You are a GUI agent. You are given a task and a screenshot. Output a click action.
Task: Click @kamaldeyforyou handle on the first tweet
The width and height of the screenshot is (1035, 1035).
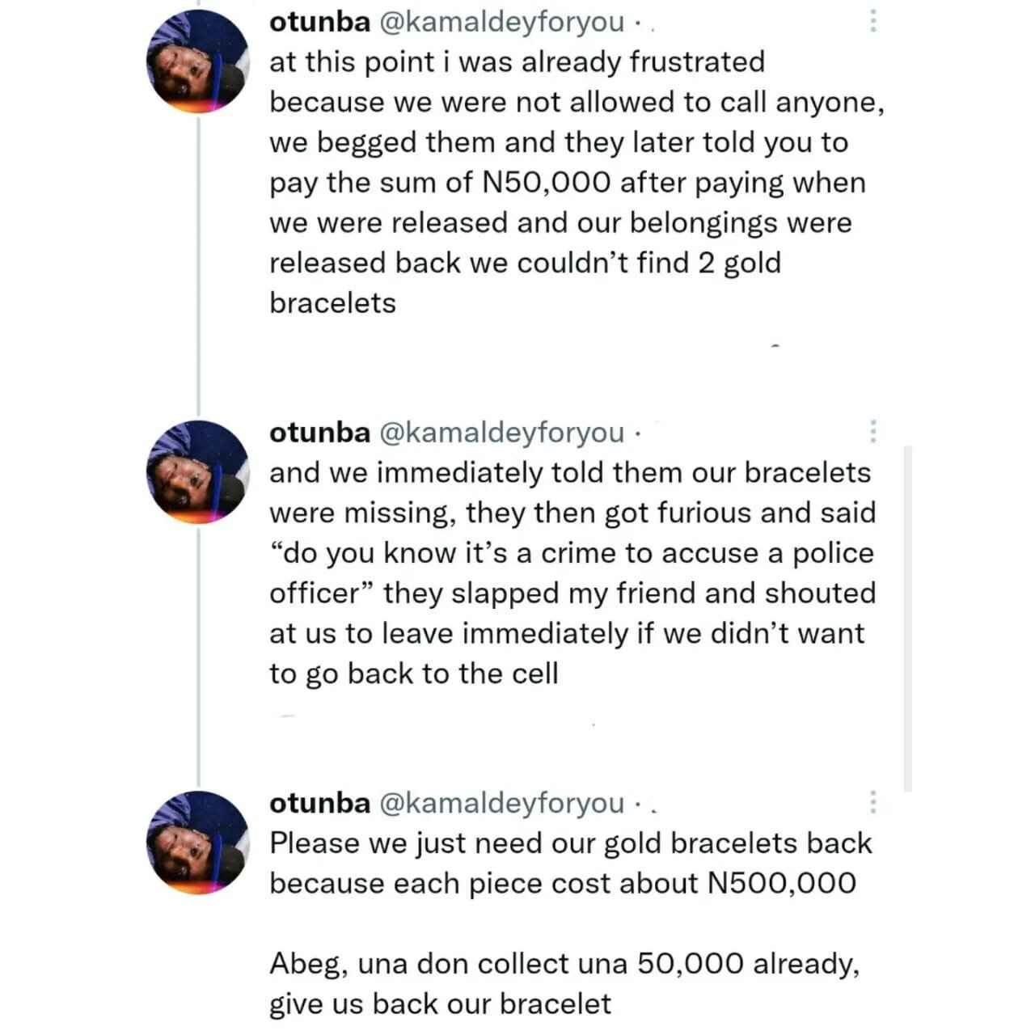click(501, 23)
